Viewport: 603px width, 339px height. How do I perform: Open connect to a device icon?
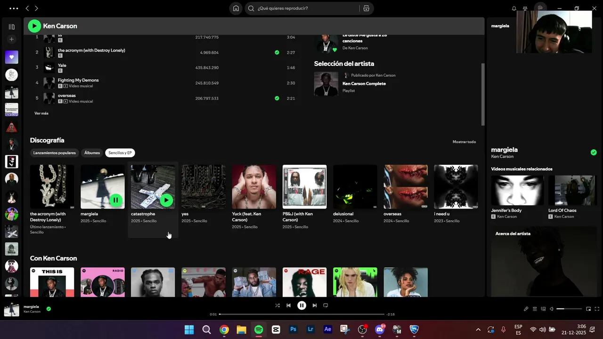coord(543,309)
